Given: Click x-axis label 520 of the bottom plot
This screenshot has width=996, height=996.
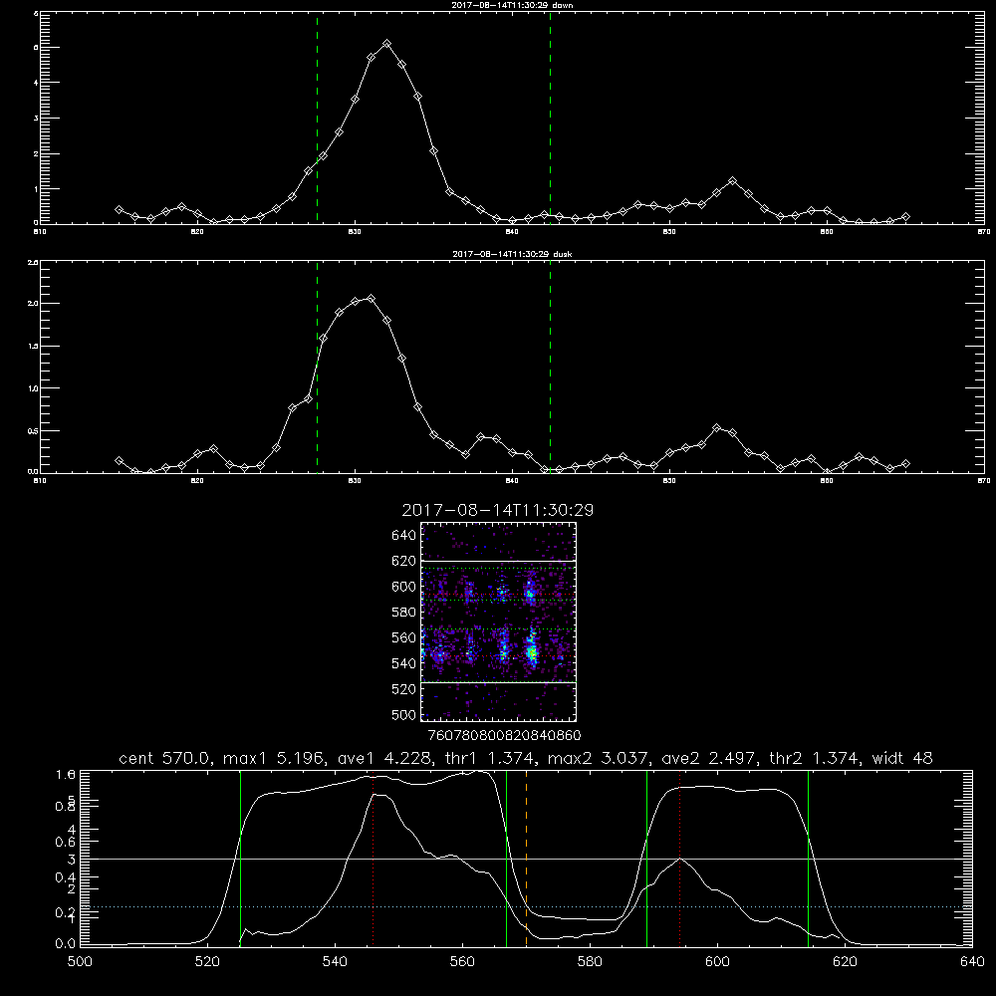Looking at the screenshot, I should (x=207, y=962).
